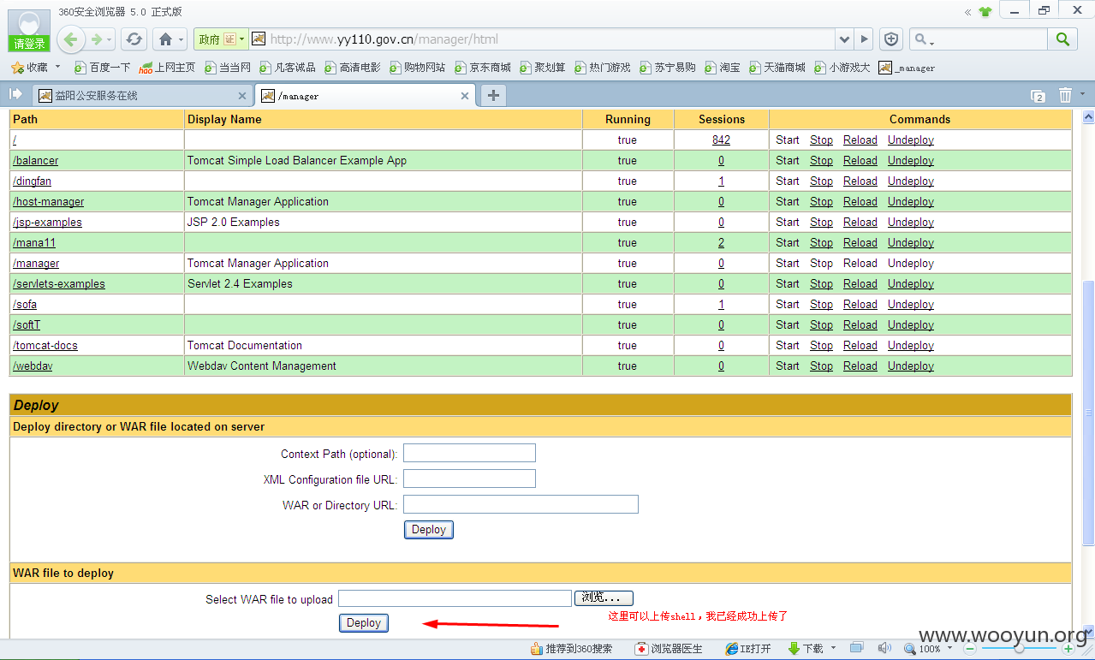This screenshot has height=660, width=1095.
Task: Select the /manager tab
Action: (x=366, y=96)
